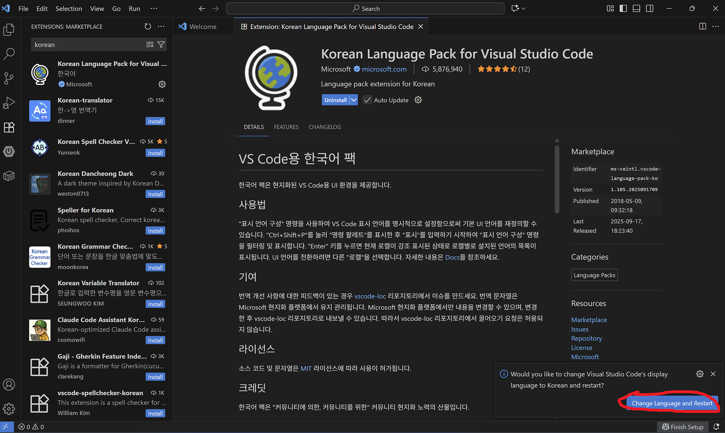Screen dimensions: 725x433
Task: Open the Uninstall button dropdown arrow
Action: pos(354,100)
